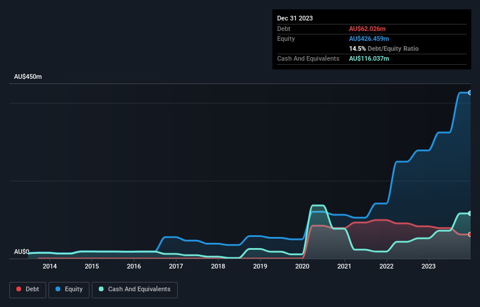Click the Dec 31 2023 tooltip date
This screenshot has width=480, height=307.
click(x=295, y=18)
